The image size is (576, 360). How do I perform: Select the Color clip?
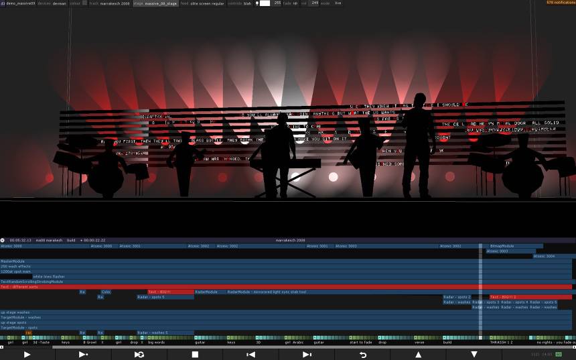106,292
